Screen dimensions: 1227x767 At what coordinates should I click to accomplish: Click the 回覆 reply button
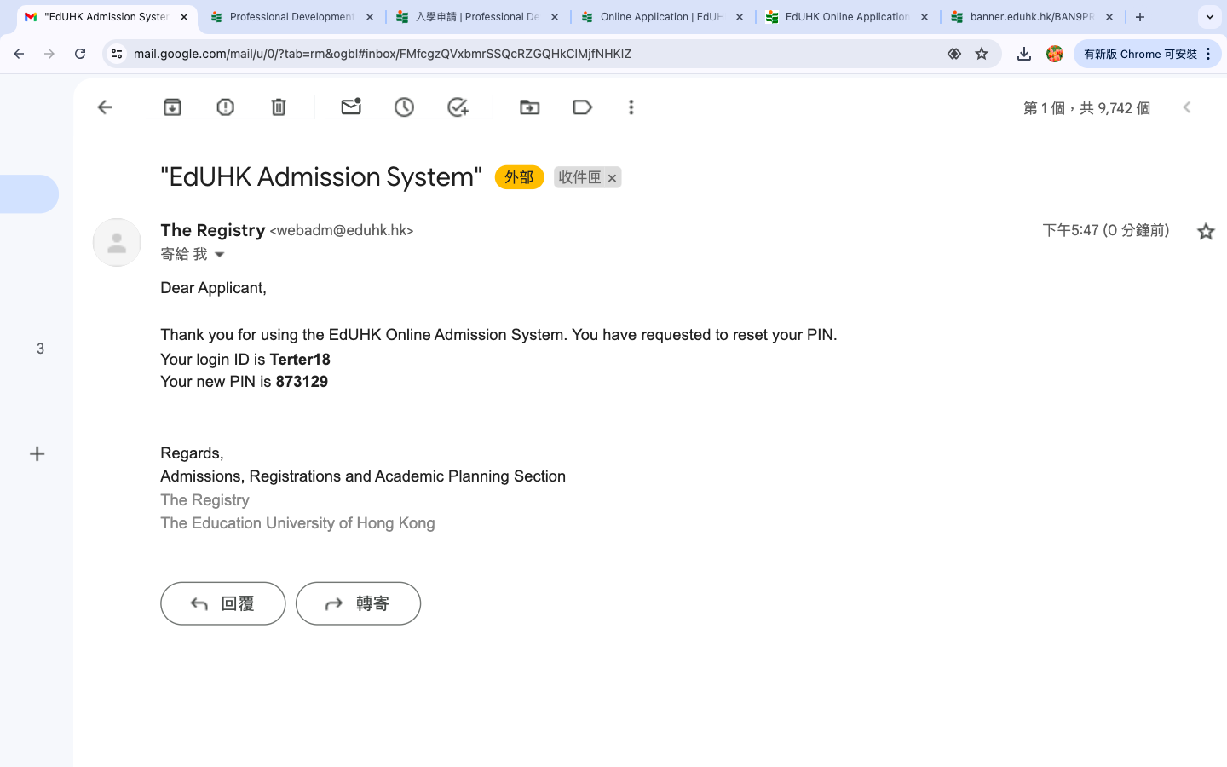coord(222,603)
